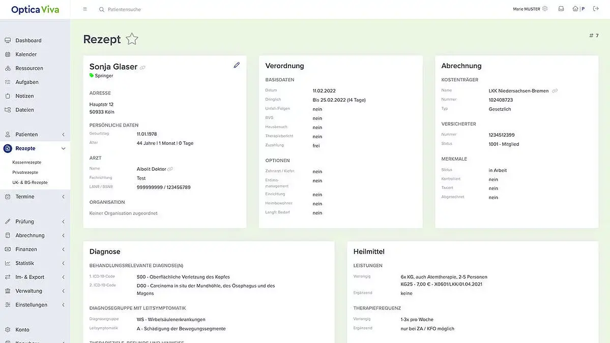The height and width of the screenshot is (343, 610).
Task: Open Kassenrezepte submenu item
Action: (x=26, y=163)
